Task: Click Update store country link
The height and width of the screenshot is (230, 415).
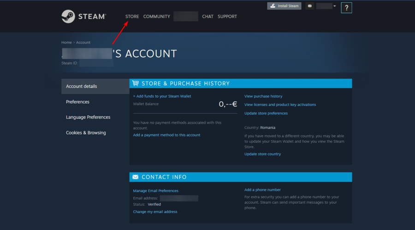Action: tap(262, 154)
